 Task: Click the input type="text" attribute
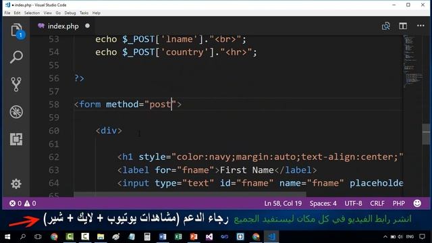184,183
